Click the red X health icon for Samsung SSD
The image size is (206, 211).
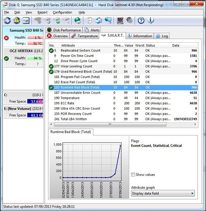point(6,38)
